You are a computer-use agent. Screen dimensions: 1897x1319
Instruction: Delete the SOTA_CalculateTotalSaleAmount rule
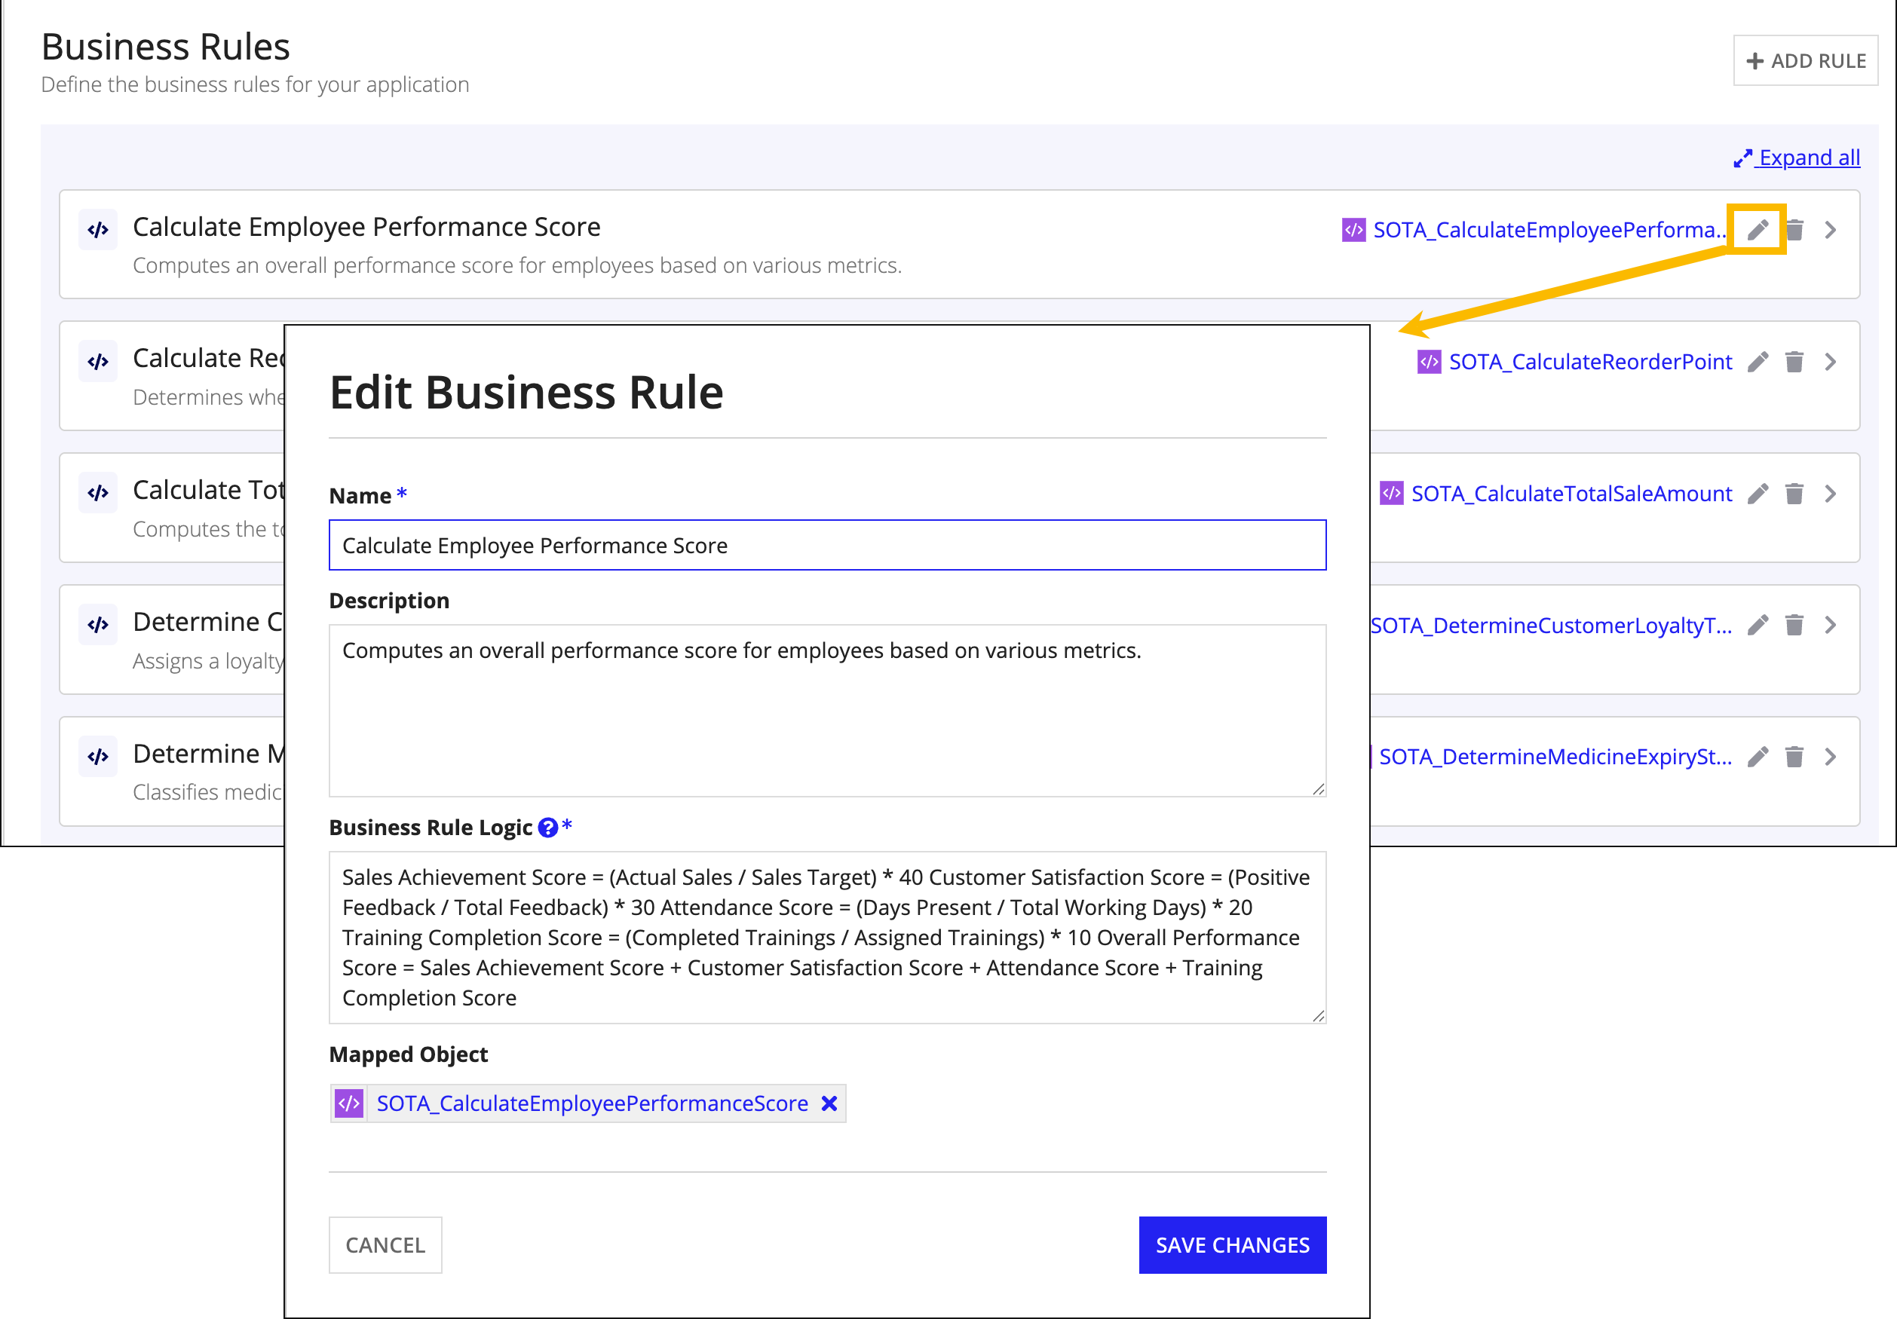pyautogui.click(x=1794, y=494)
